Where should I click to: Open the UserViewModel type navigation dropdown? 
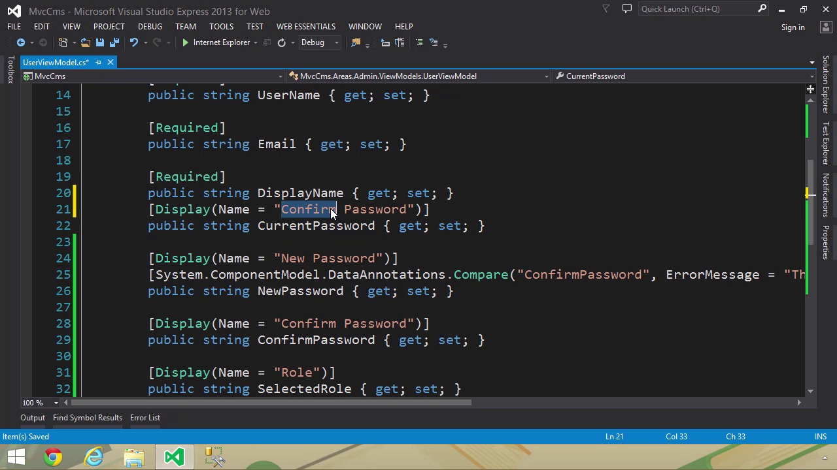pyautogui.click(x=546, y=76)
